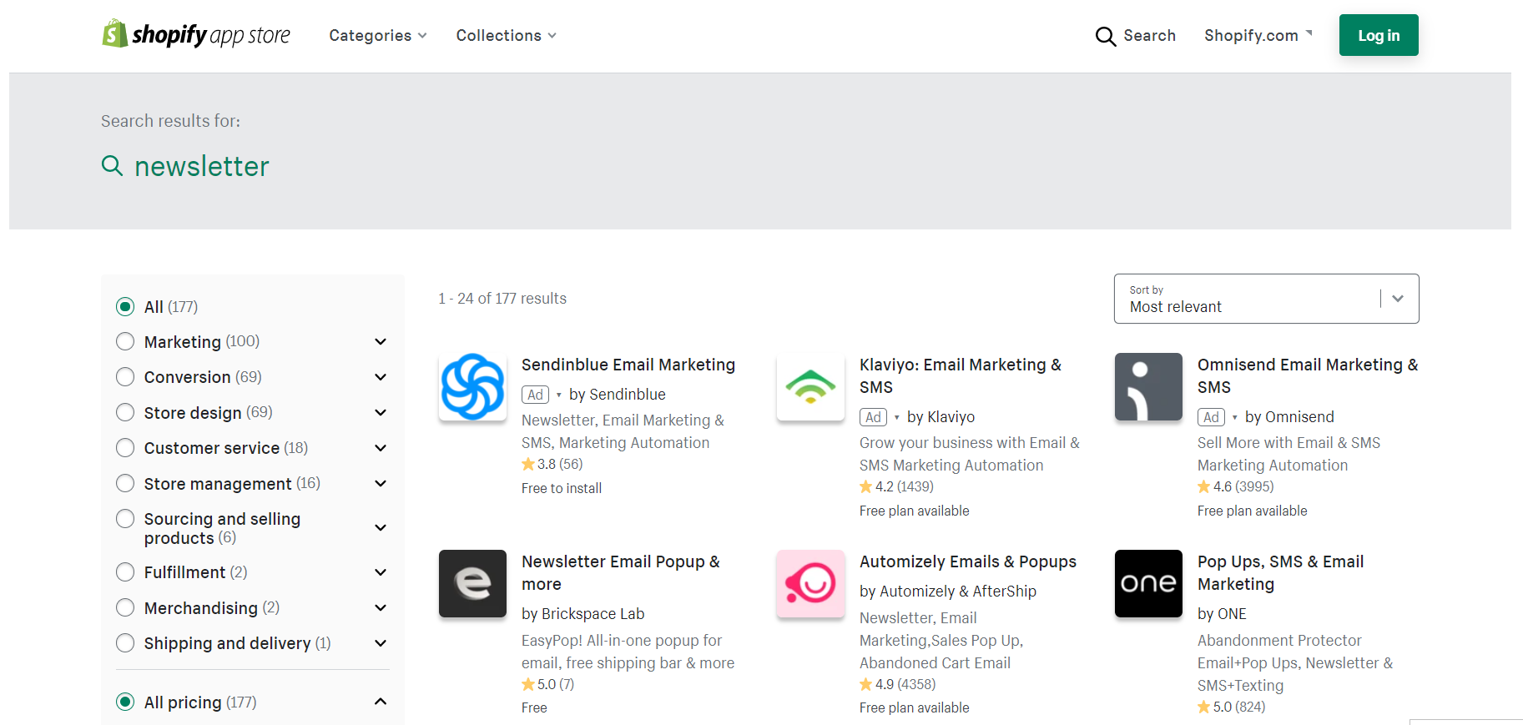Click the star rating of Klaviyo

pos(896,486)
